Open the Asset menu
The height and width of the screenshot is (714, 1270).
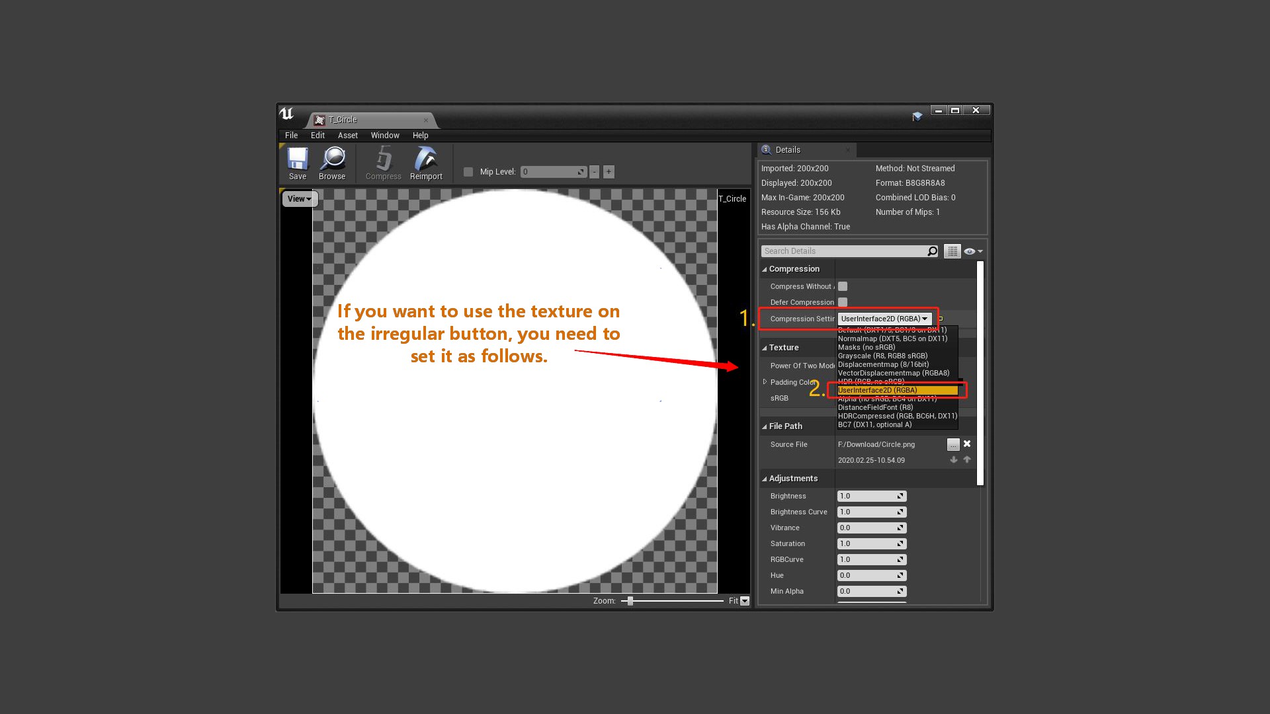pos(347,135)
